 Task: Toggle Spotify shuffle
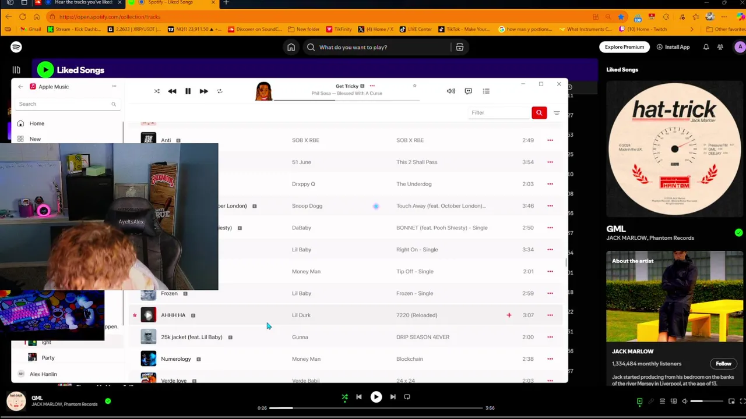coord(344,397)
